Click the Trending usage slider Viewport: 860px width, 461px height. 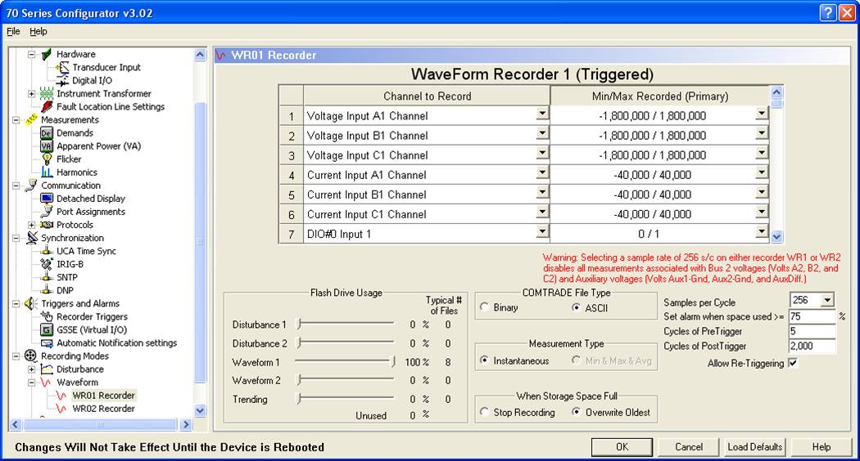345,399
